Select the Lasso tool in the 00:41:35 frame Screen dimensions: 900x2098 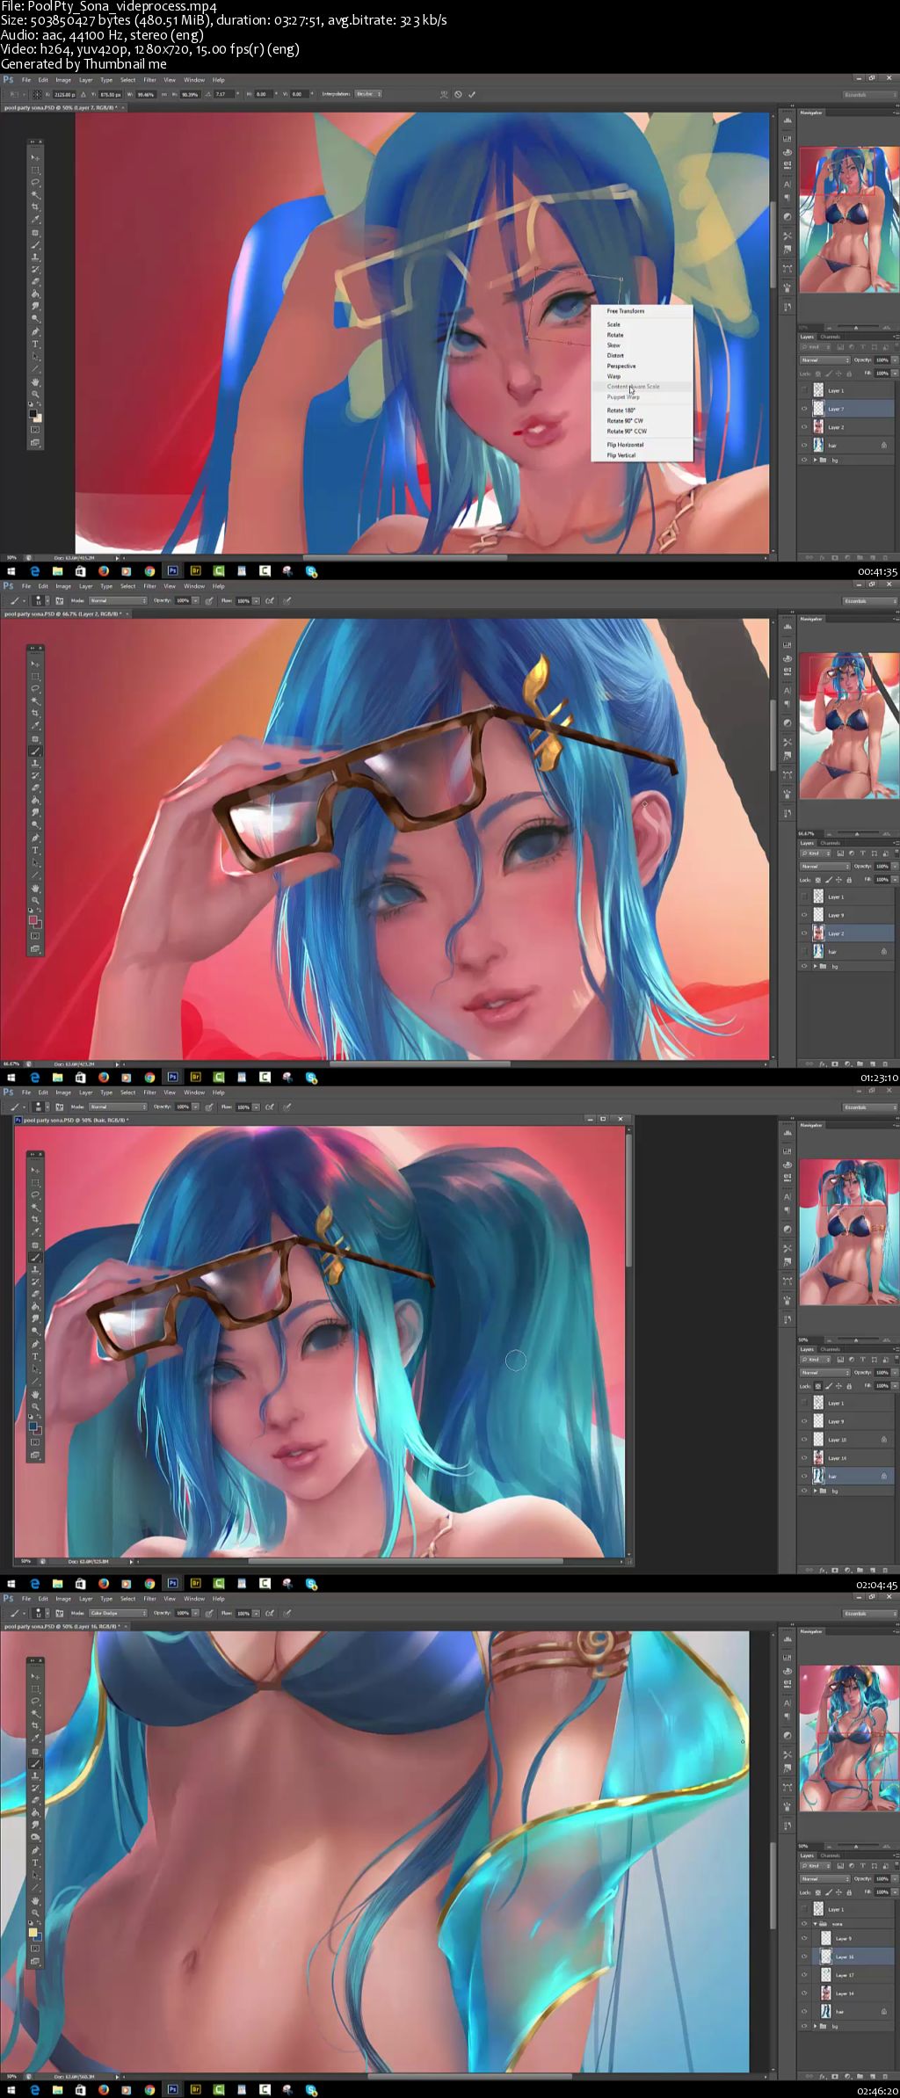point(35,182)
